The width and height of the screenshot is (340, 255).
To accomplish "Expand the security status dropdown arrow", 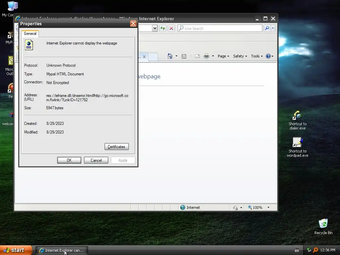I will [241, 208].
